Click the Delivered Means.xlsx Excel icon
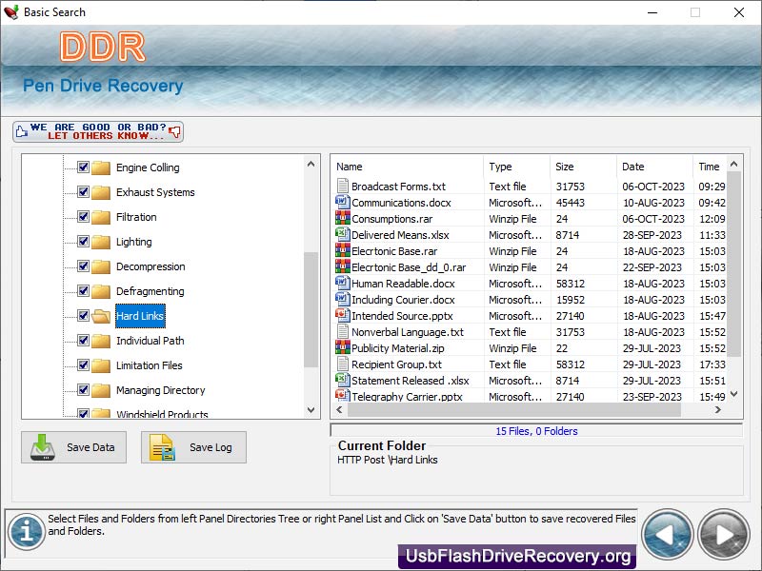The width and height of the screenshot is (762, 571). click(x=343, y=234)
